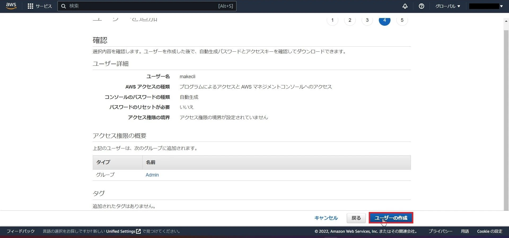Open the プライバシー footer link
Viewport: 509px width, 238px height.
pyautogui.click(x=441, y=231)
